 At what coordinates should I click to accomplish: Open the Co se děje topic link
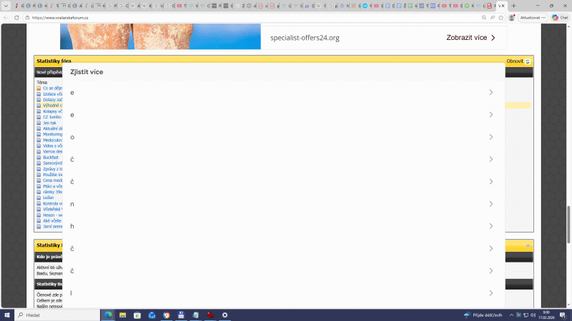(52, 88)
